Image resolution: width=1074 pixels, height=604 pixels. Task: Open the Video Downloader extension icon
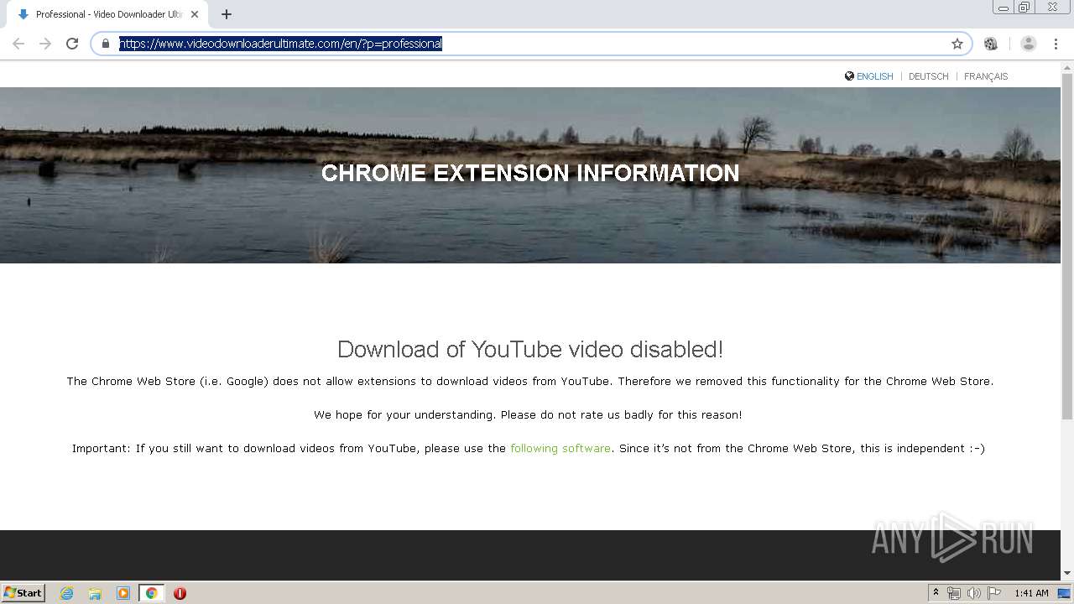991,44
